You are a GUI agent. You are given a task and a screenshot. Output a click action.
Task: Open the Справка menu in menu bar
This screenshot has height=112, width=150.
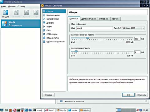[x=21, y=7]
